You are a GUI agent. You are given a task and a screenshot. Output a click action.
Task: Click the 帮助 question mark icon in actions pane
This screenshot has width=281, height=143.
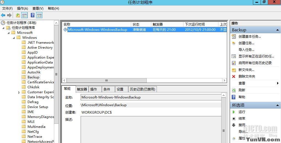point(234,97)
